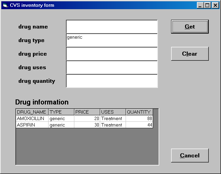Click Treatment cell in ASPIRIN row

(x=113, y=125)
